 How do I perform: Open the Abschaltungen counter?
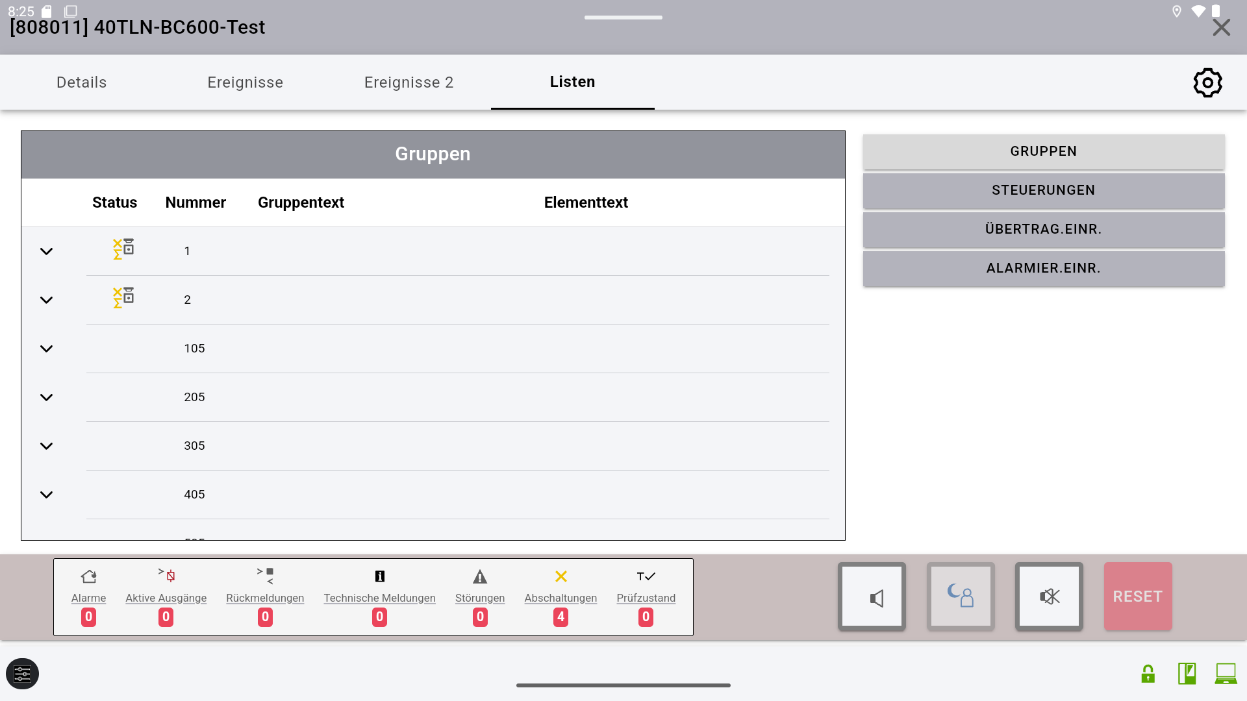pyautogui.click(x=561, y=597)
